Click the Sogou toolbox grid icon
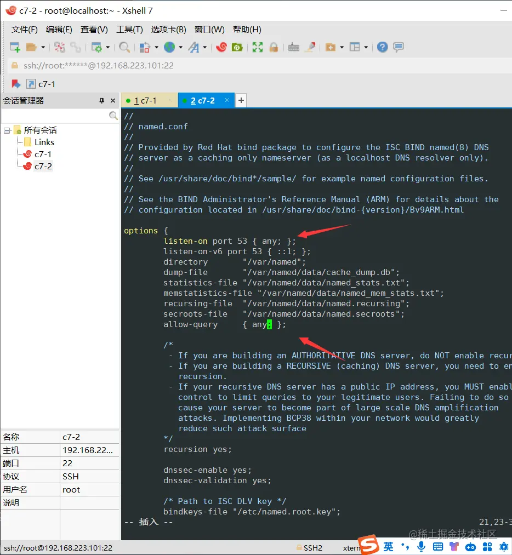Viewport: 512px width, 555px height. pos(487,547)
